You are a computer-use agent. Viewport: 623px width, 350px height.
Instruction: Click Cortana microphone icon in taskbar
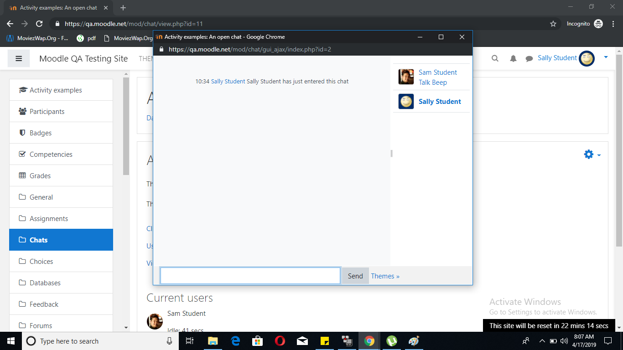click(x=169, y=341)
